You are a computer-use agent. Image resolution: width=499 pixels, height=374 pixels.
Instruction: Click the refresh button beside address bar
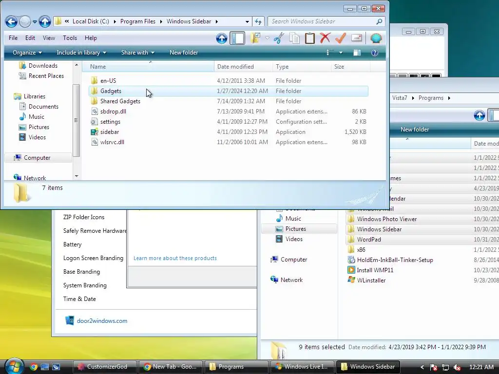(258, 21)
